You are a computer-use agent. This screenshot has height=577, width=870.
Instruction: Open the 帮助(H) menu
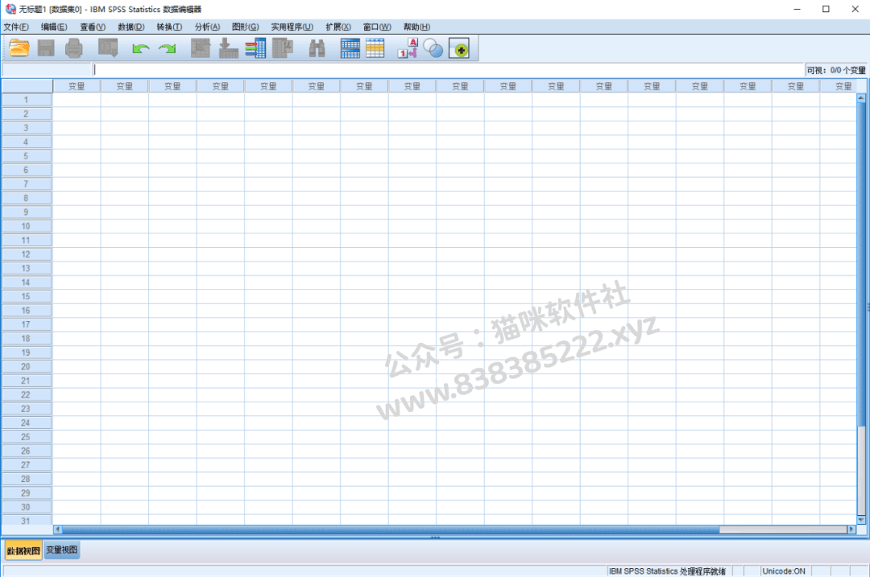416,27
